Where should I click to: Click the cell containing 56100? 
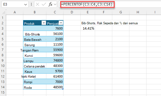[x=55, y=34]
